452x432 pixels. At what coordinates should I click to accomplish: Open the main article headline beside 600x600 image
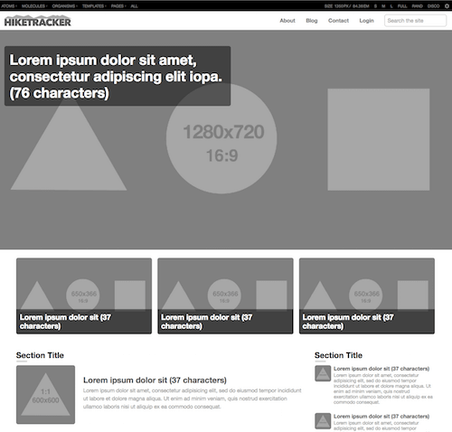click(155, 380)
